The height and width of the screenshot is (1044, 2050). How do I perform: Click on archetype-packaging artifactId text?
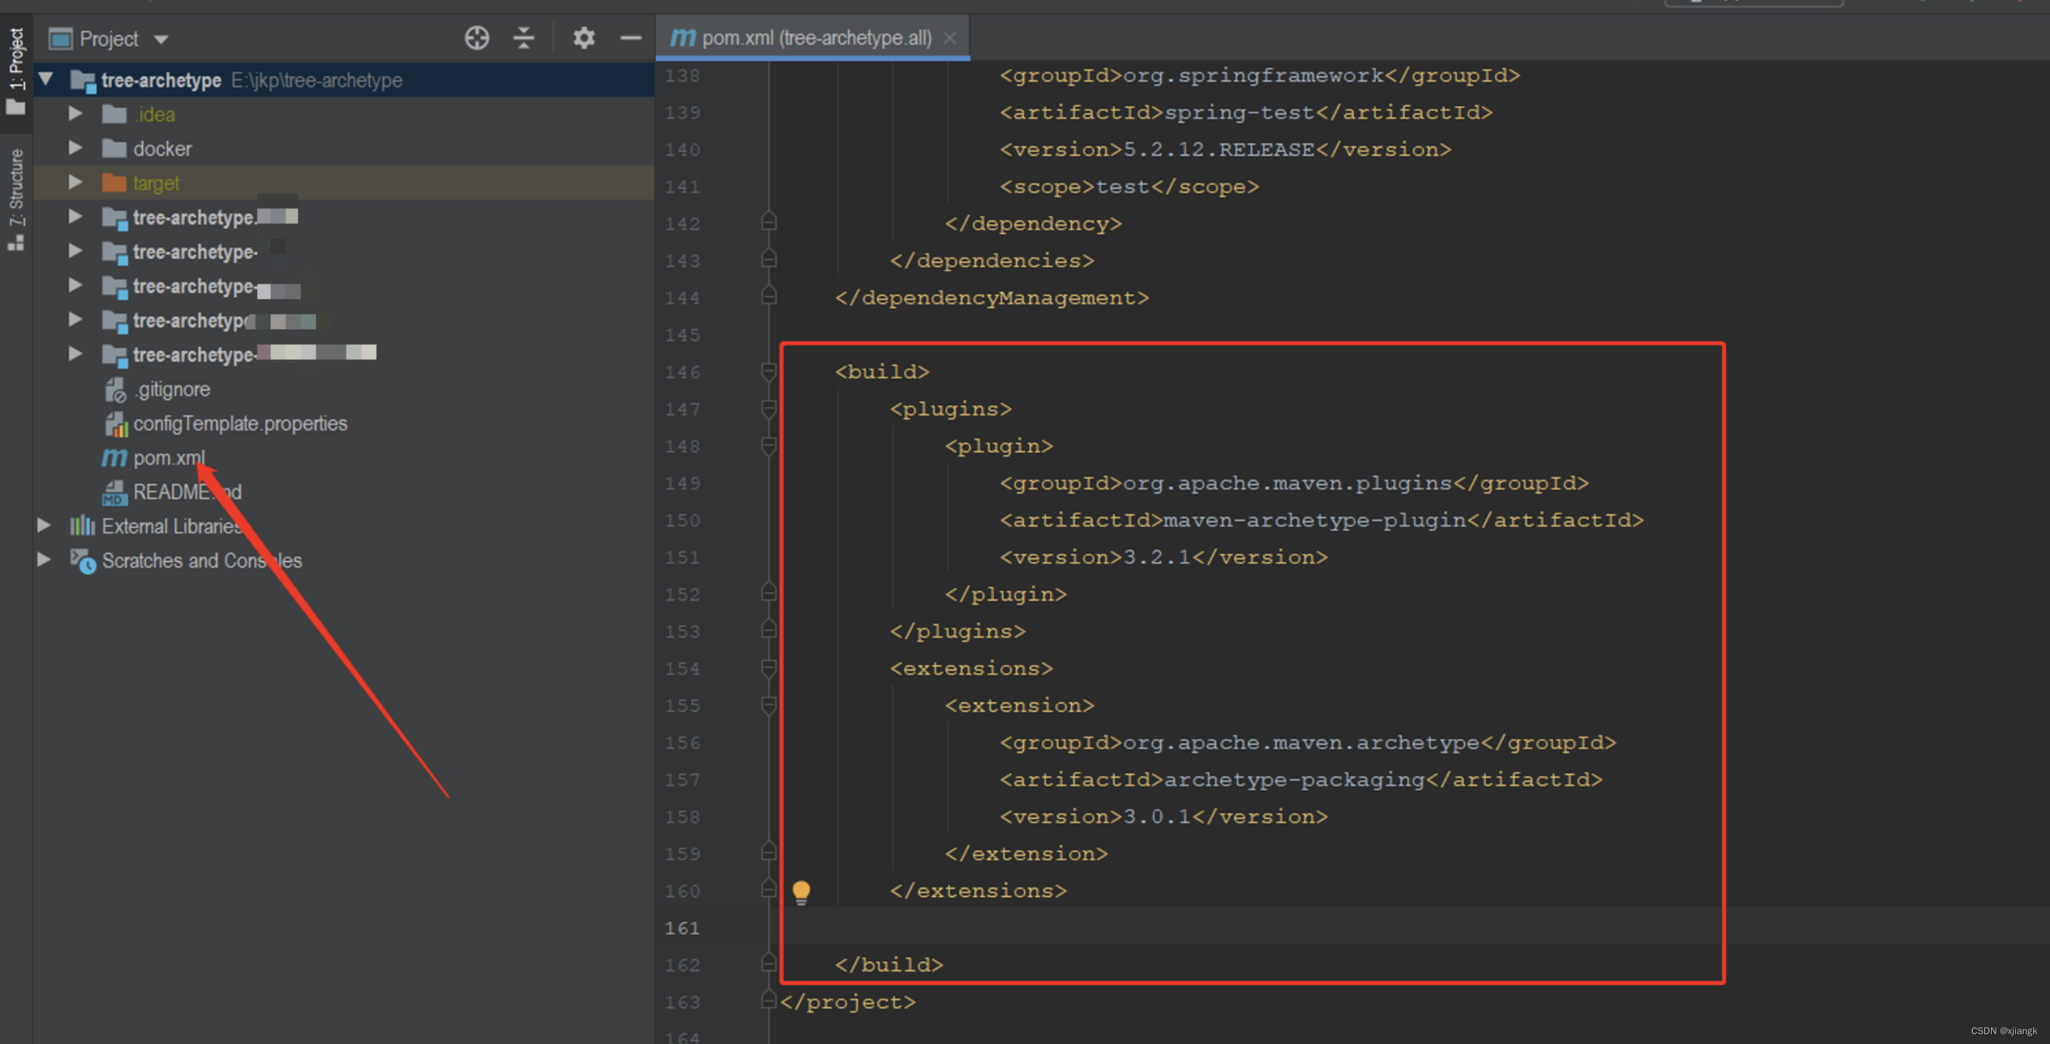(1294, 780)
